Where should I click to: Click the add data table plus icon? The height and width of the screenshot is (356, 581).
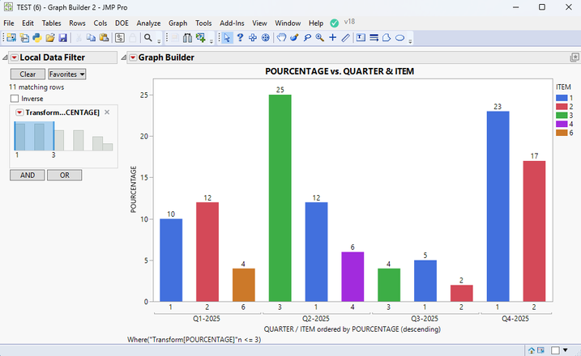point(200,38)
